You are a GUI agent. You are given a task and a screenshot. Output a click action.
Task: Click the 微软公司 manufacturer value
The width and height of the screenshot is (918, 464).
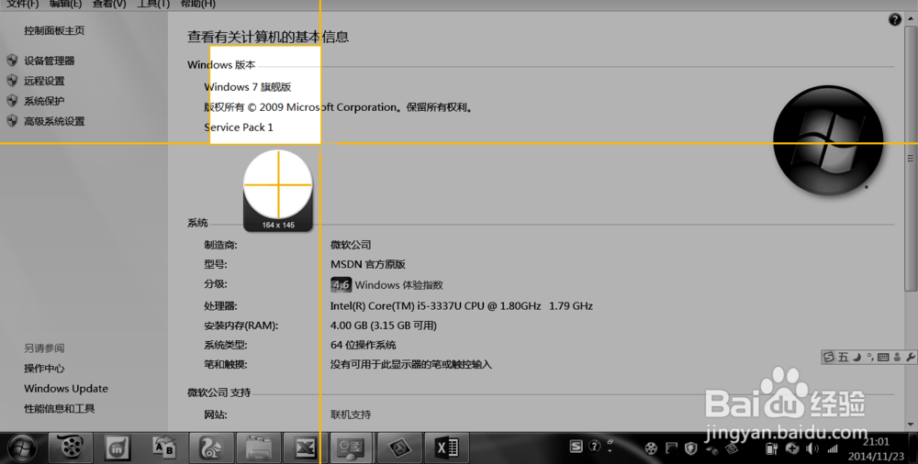(351, 245)
